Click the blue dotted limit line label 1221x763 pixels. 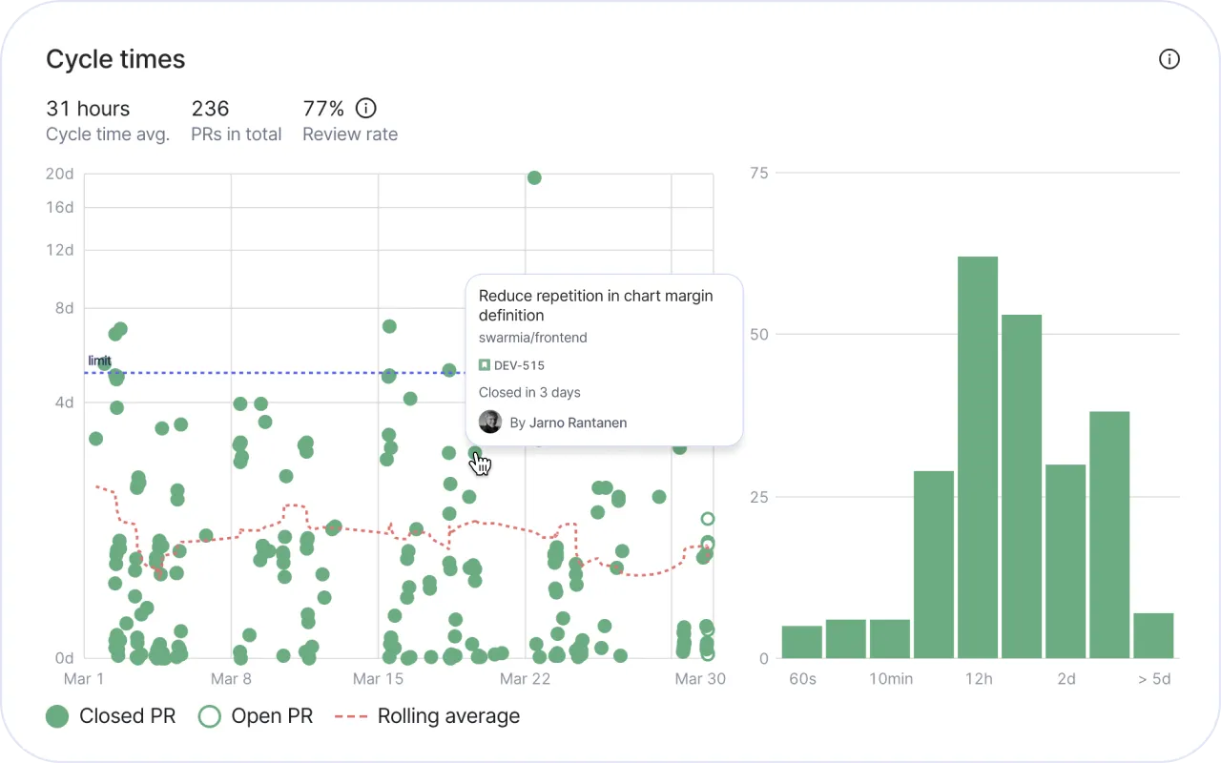99,361
